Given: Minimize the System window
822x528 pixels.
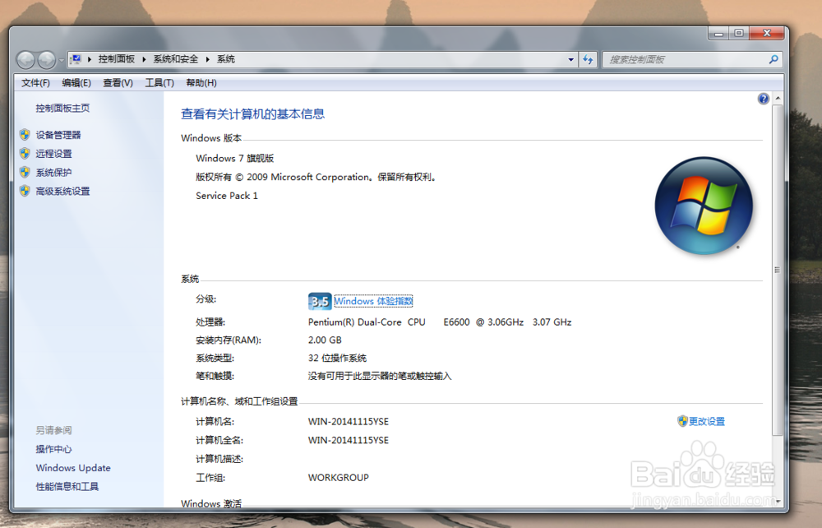Looking at the screenshot, I should point(718,33).
